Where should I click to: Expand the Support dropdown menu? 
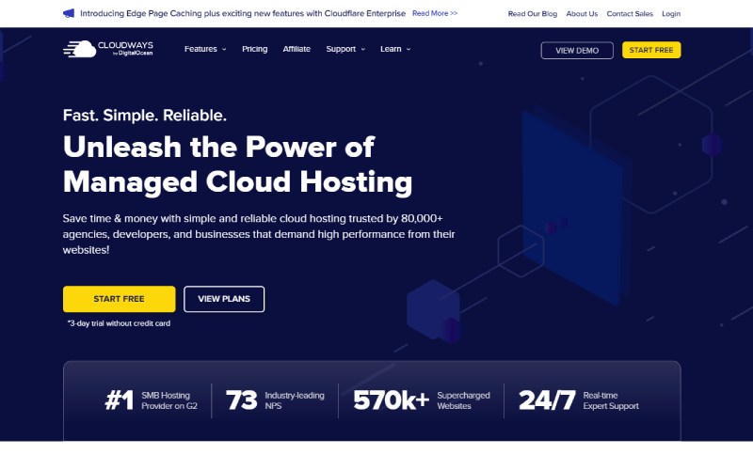[345, 49]
